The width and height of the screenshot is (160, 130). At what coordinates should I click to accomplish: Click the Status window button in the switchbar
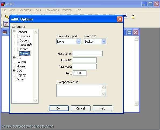point(6,24)
